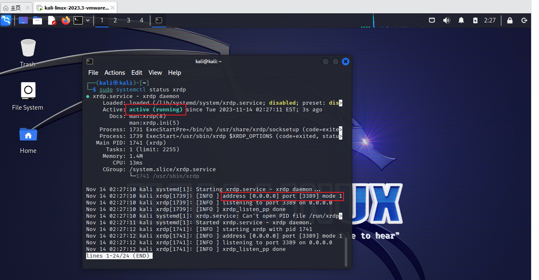Open the Help menu in terminal
The height and width of the screenshot is (280, 539).
(x=175, y=73)
